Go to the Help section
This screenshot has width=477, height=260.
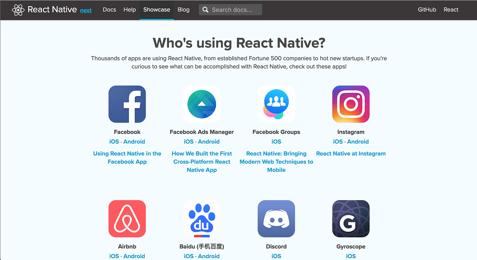[x=129, y=10]
